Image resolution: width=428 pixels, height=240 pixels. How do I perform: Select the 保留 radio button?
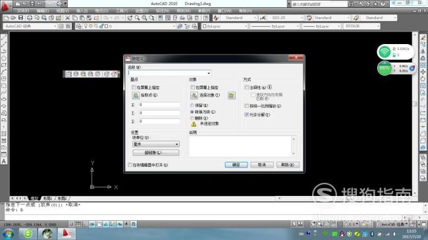[192, 105]
